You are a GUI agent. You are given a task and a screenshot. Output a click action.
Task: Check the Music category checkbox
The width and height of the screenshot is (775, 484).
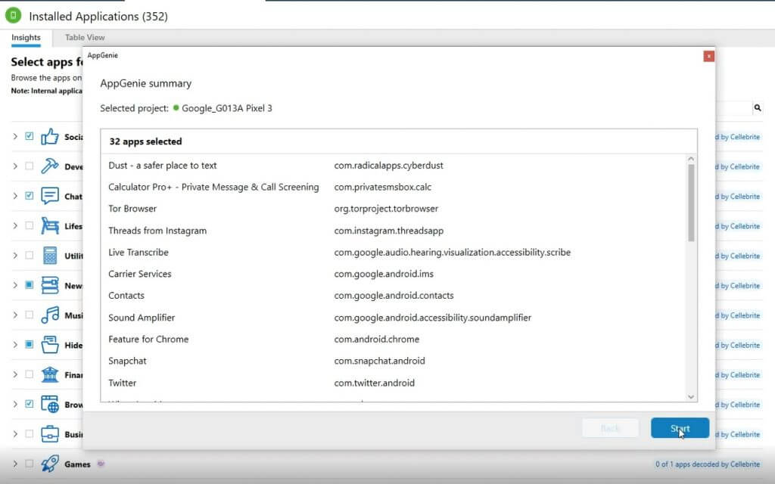(30, 315)
